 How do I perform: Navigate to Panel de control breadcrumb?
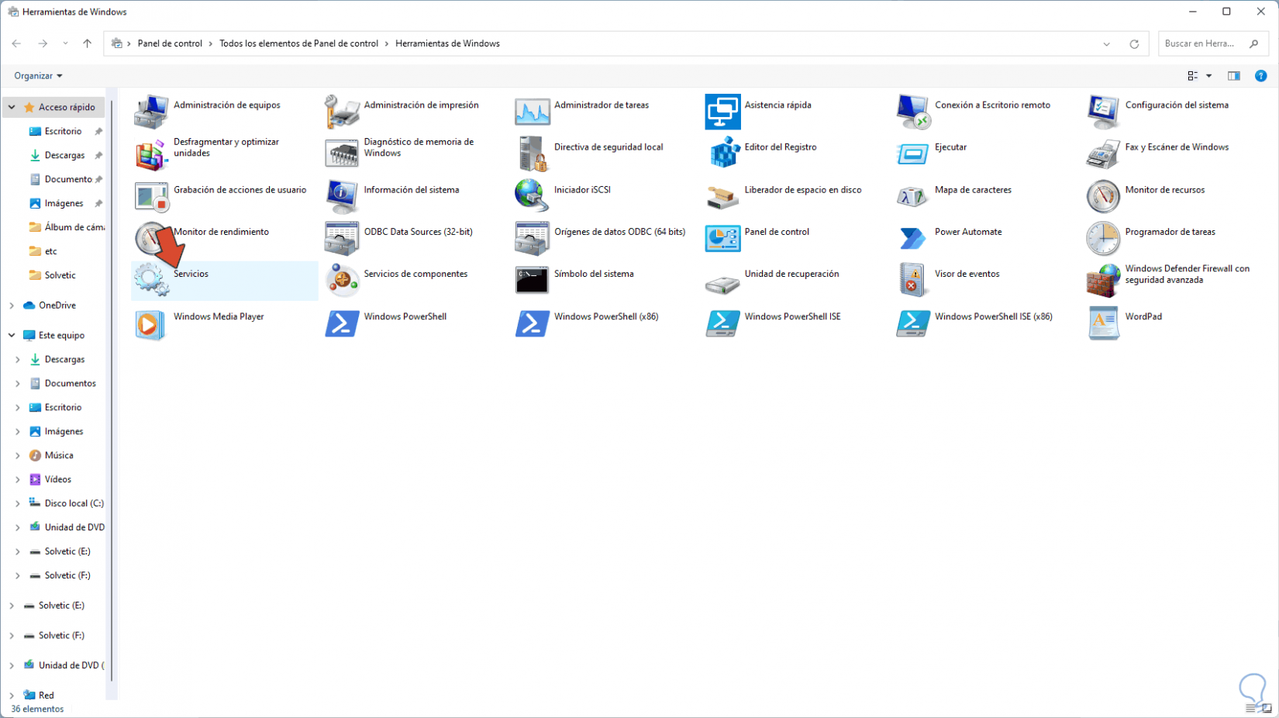(x=170, y=43)
